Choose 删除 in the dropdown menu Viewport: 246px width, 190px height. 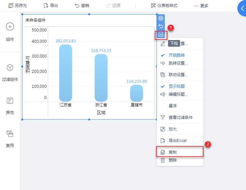(x=172, y=160)
